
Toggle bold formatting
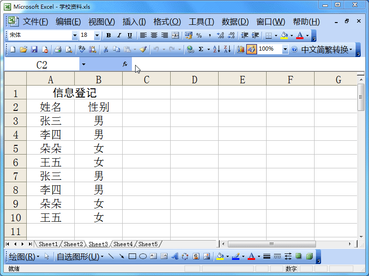tap(108, 35)
